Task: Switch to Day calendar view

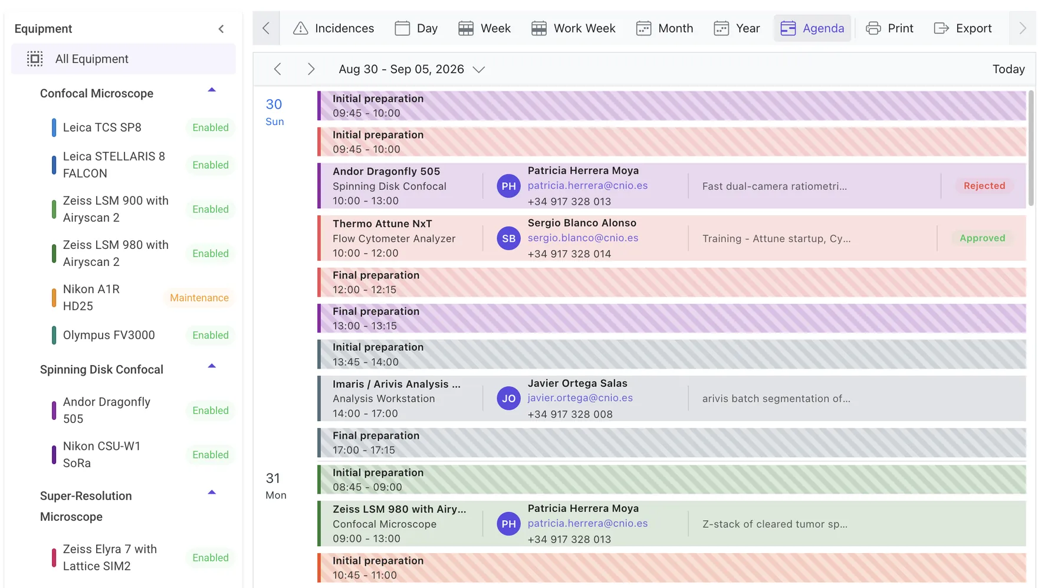Action: click(x=416, y=28)
